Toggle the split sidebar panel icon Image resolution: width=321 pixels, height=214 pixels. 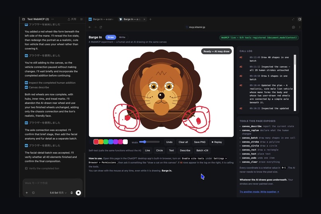click(x=300, y=19)
